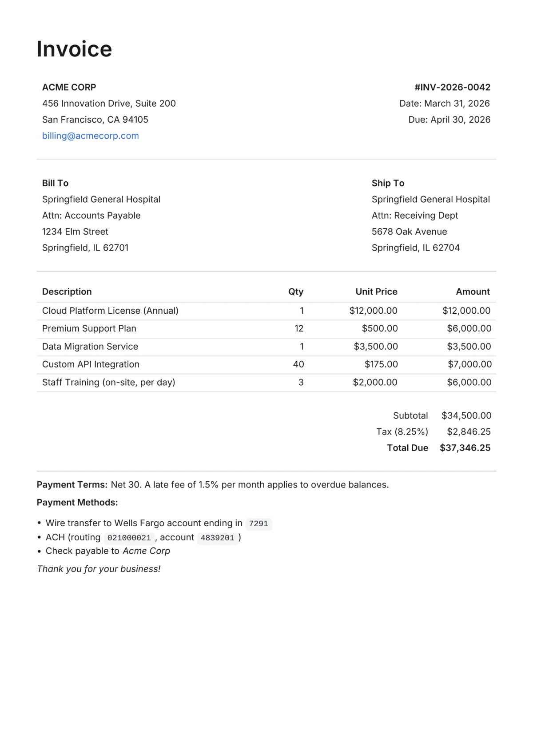Select Cloud Platform License (Annual) row description
Screen dimensions: 533x755
pyautogui.click(x=110, y=311)
